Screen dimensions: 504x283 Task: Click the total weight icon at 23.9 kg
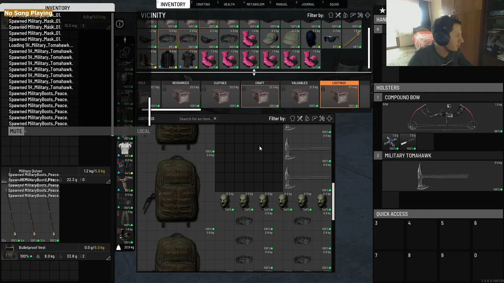pyautogui.click(x=119, y=247)
